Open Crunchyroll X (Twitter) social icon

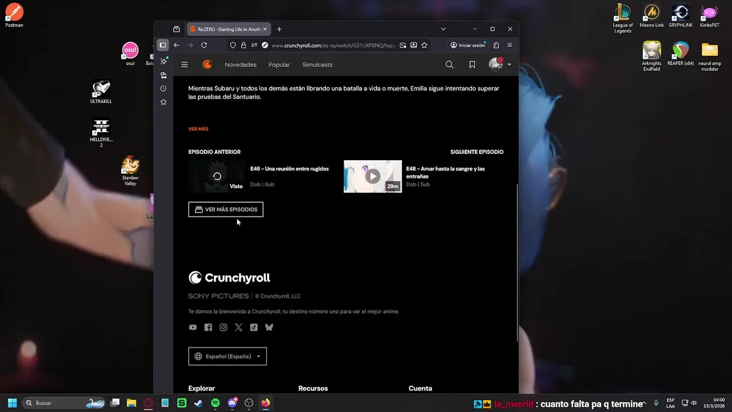tap(238, 327)
